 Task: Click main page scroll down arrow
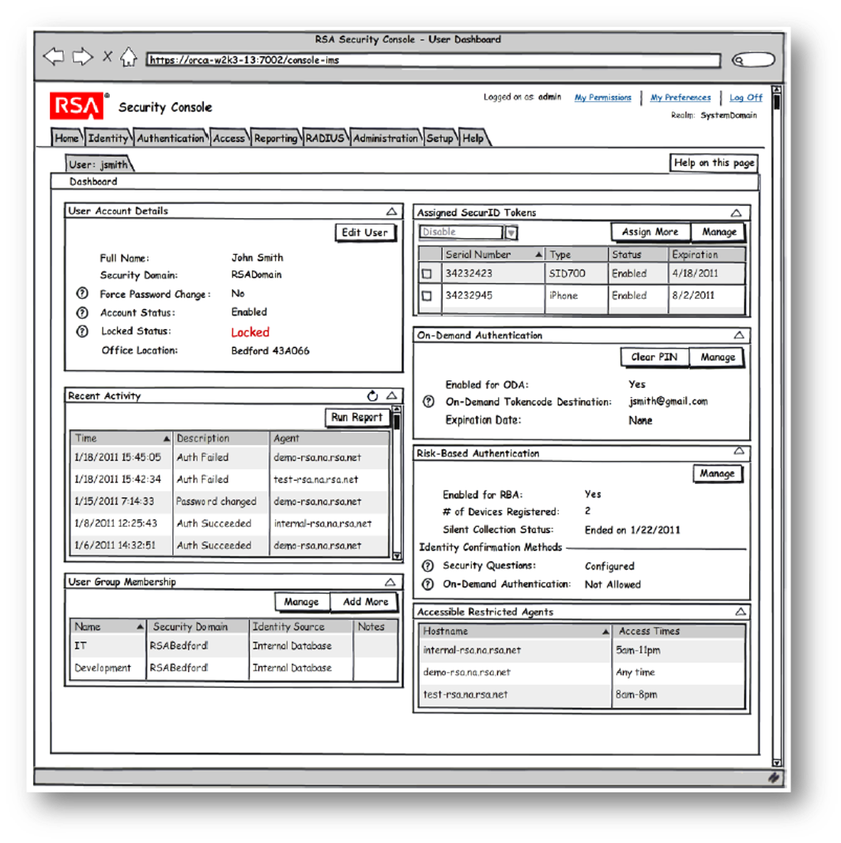[x=776, y=762]
